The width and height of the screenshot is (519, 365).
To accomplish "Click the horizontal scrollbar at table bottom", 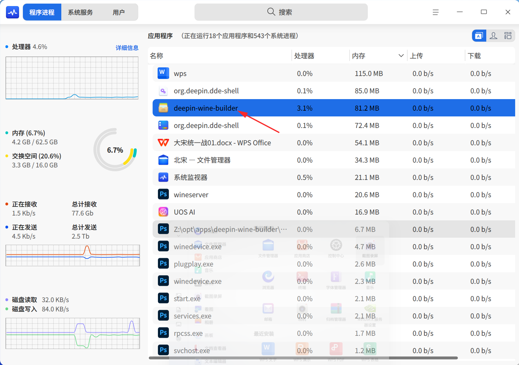I will 303,358.
